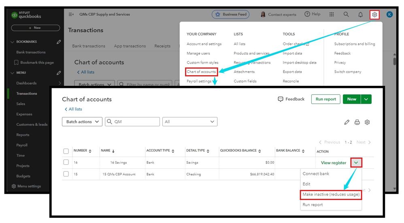Click the QM search filter field
This screenshot has height=223, width=404.
point(132,121)
